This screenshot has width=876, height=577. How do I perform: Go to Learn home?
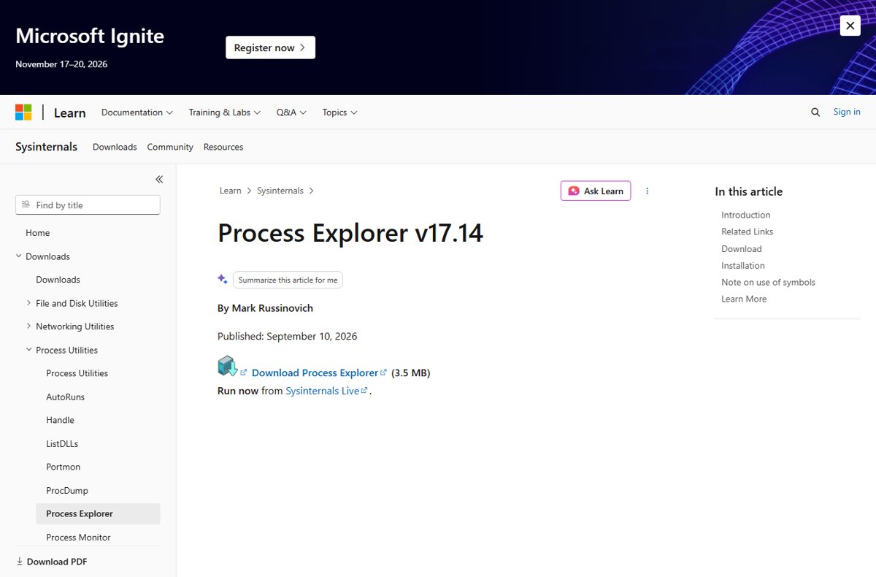pyautogui.click(x=70, y=112)
